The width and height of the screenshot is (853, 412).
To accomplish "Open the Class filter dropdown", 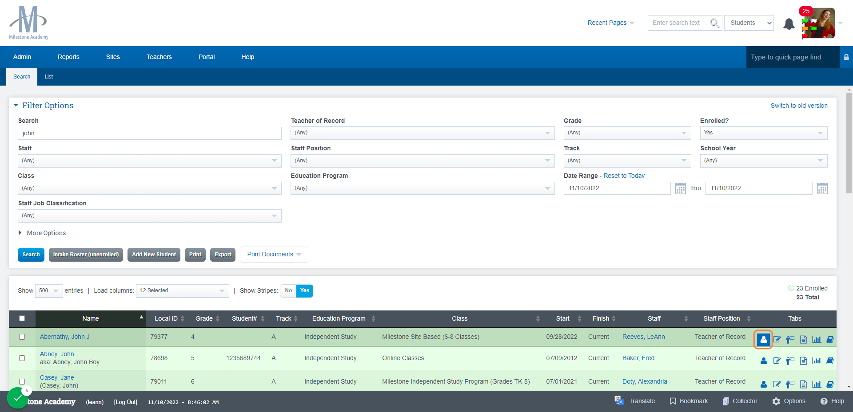I will 150,188.
